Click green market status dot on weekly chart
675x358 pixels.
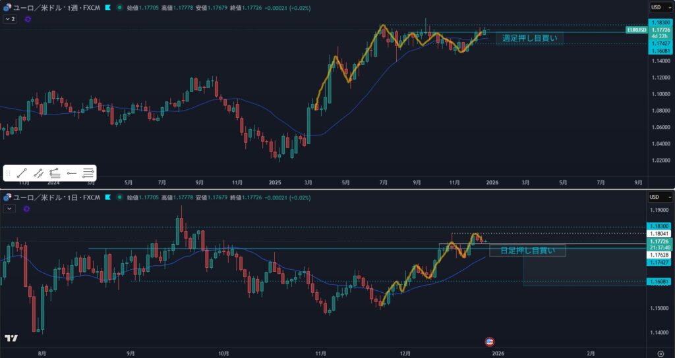[x=119, y=8]
